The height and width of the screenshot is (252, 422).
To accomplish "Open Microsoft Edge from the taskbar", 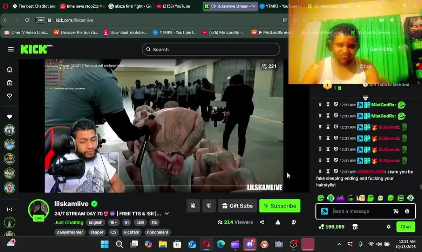I will 221,244.
